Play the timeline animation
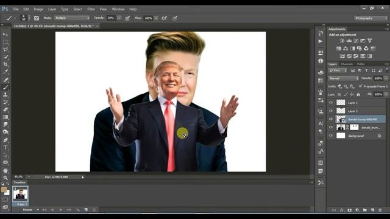Screen dimensions: 390x219 click(60, 210)
